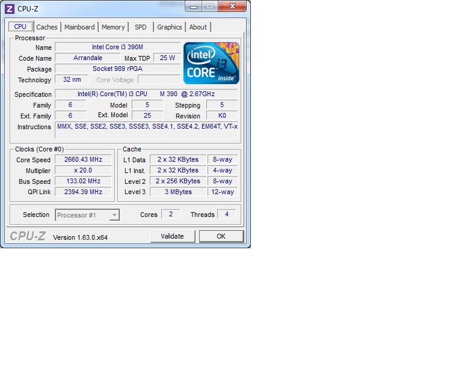Click the Threads value 4

pyautogui.click(x=227, y=214)
